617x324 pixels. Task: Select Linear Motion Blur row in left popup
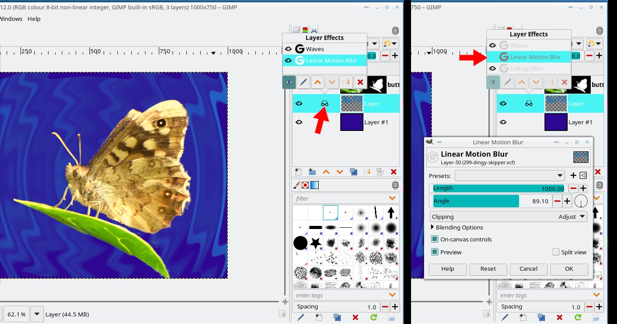coord(325,60)
